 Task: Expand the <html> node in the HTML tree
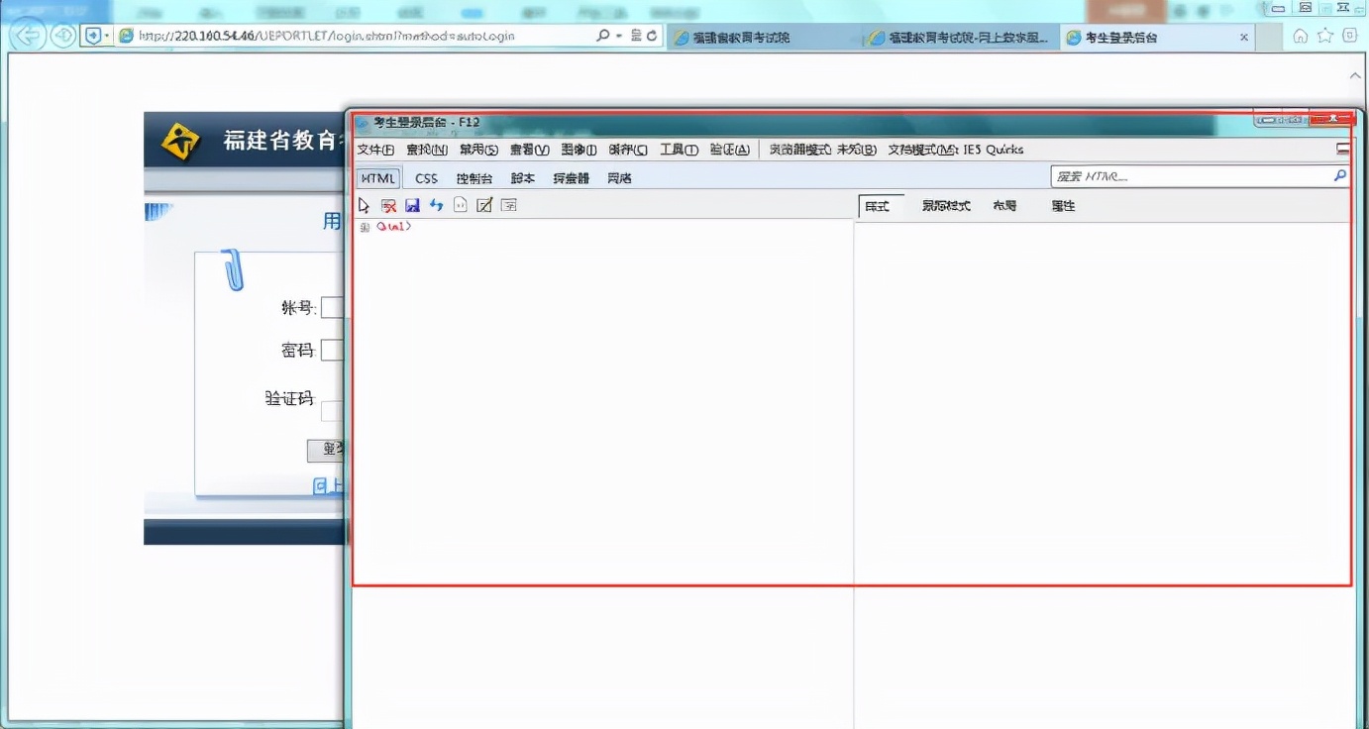click(366, 226)
